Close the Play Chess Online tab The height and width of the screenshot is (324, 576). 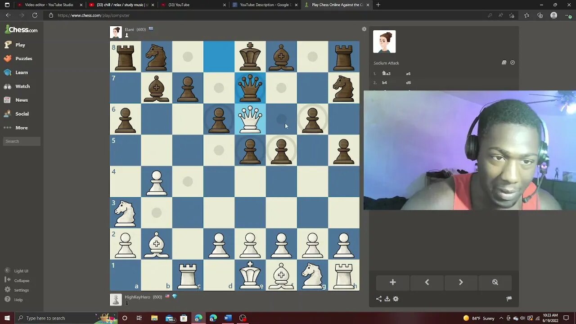pyautogui.click(x=368, y=4)
